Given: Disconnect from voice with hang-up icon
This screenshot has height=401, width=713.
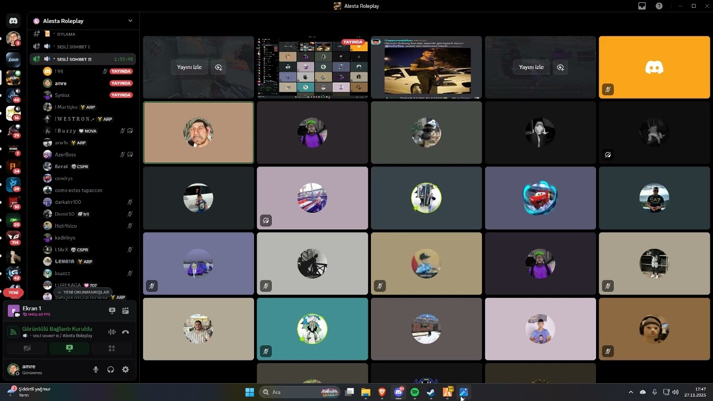Looking at the screenshot, I should pos(125,332).
